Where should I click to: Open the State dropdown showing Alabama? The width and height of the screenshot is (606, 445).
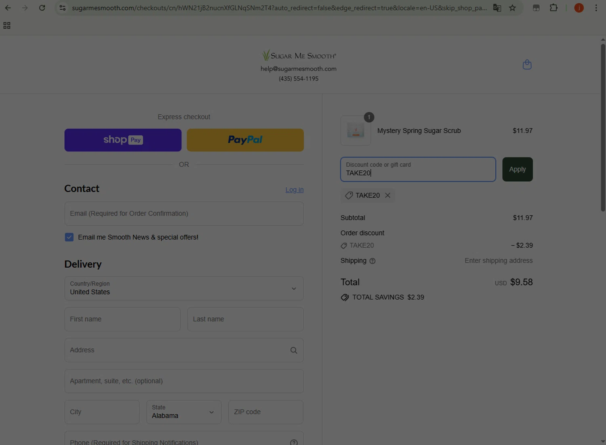(x=184, y=412)
